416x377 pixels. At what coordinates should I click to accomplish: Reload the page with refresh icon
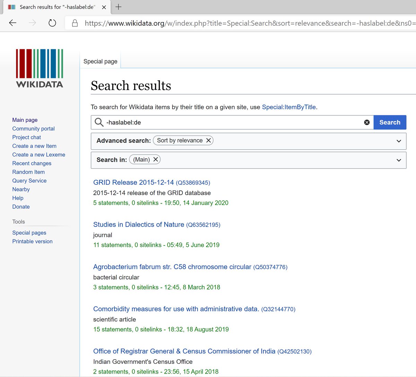pyautogui.click(x=52, y=23)
